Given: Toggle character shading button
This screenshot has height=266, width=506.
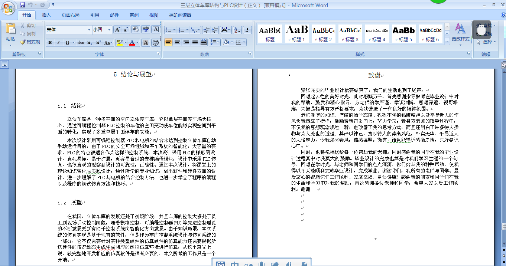Looking at the screenshot, I should click(x=146, y=43).
